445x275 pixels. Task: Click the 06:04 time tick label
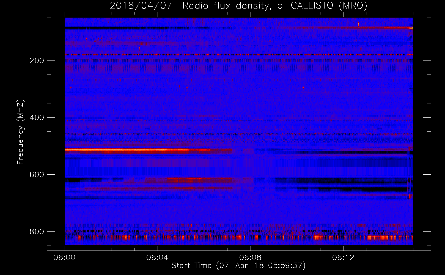coord(157,258)
